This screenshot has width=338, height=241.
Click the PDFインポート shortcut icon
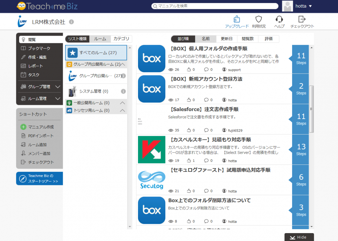(23, 136)
